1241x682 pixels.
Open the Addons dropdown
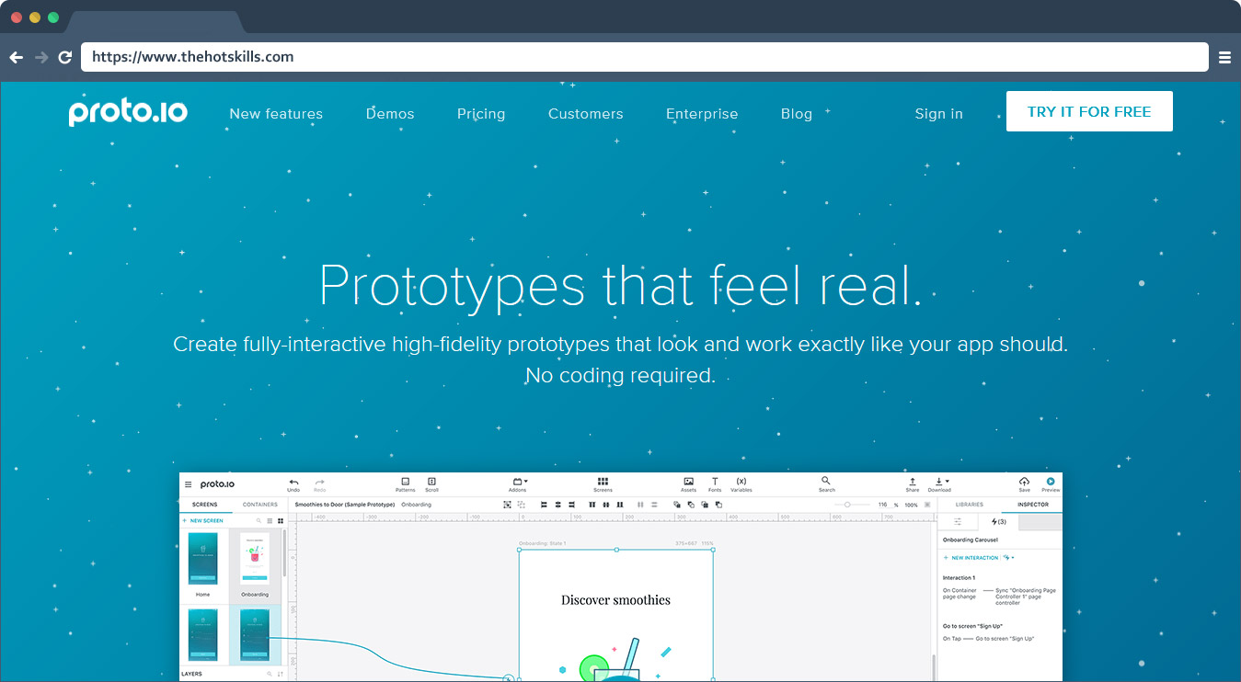click(519, 484)
